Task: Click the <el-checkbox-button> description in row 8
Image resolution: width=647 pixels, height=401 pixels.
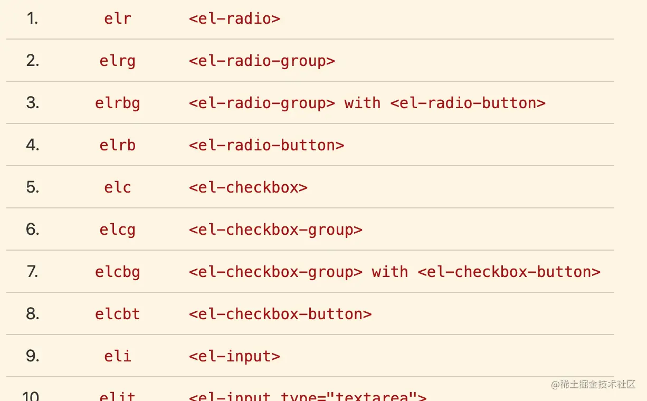Action: (280, 314)
